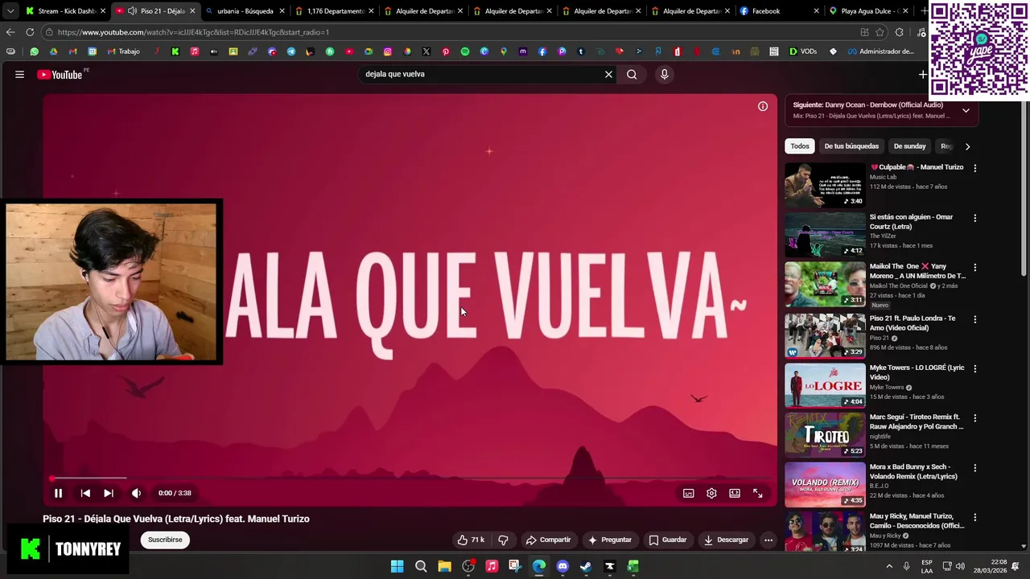Open options for 'Si estás con alguien'
The height and width of the screenshot is (579, 1030).
(x=974, y=218)
